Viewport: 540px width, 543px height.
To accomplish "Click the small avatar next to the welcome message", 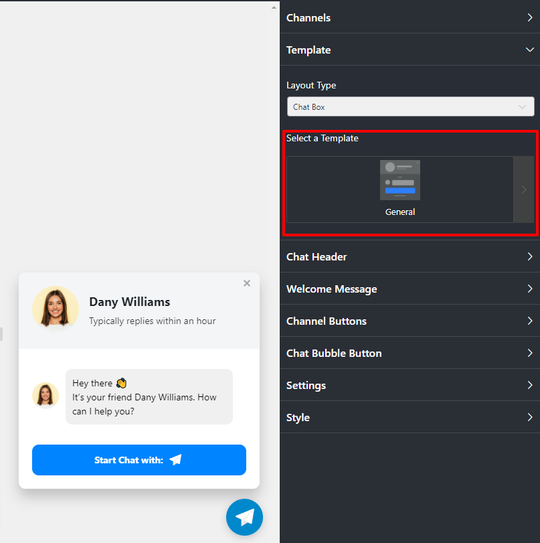I will [x=46, y=395].
